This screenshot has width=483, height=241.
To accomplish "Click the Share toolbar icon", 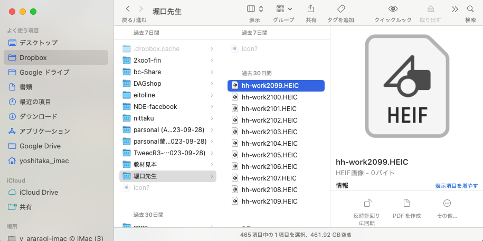I will click(311, 8).
